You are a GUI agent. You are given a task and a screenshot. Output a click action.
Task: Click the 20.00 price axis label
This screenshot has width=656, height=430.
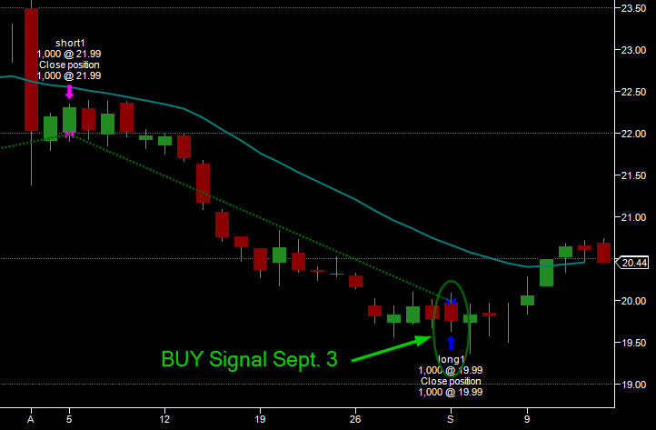pyautogui.click(x=633, y=301)
